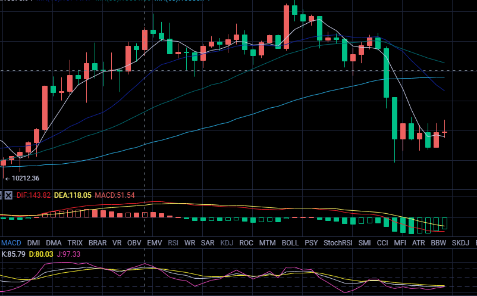This screenshot has height=296, width=477.
Task: Select the BBW indicator
Action: [x=438, y=242]
